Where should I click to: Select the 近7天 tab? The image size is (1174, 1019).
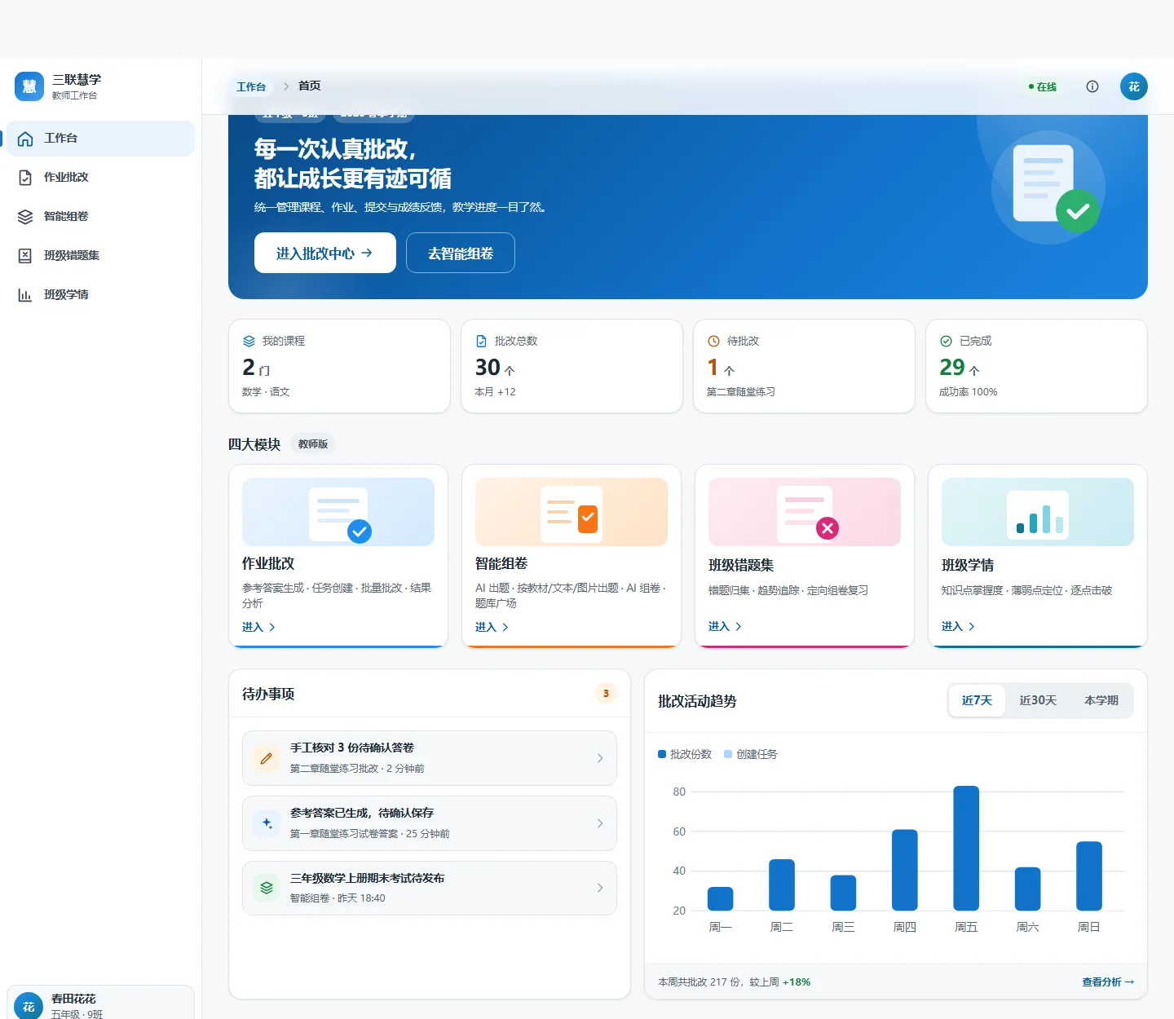977,700
